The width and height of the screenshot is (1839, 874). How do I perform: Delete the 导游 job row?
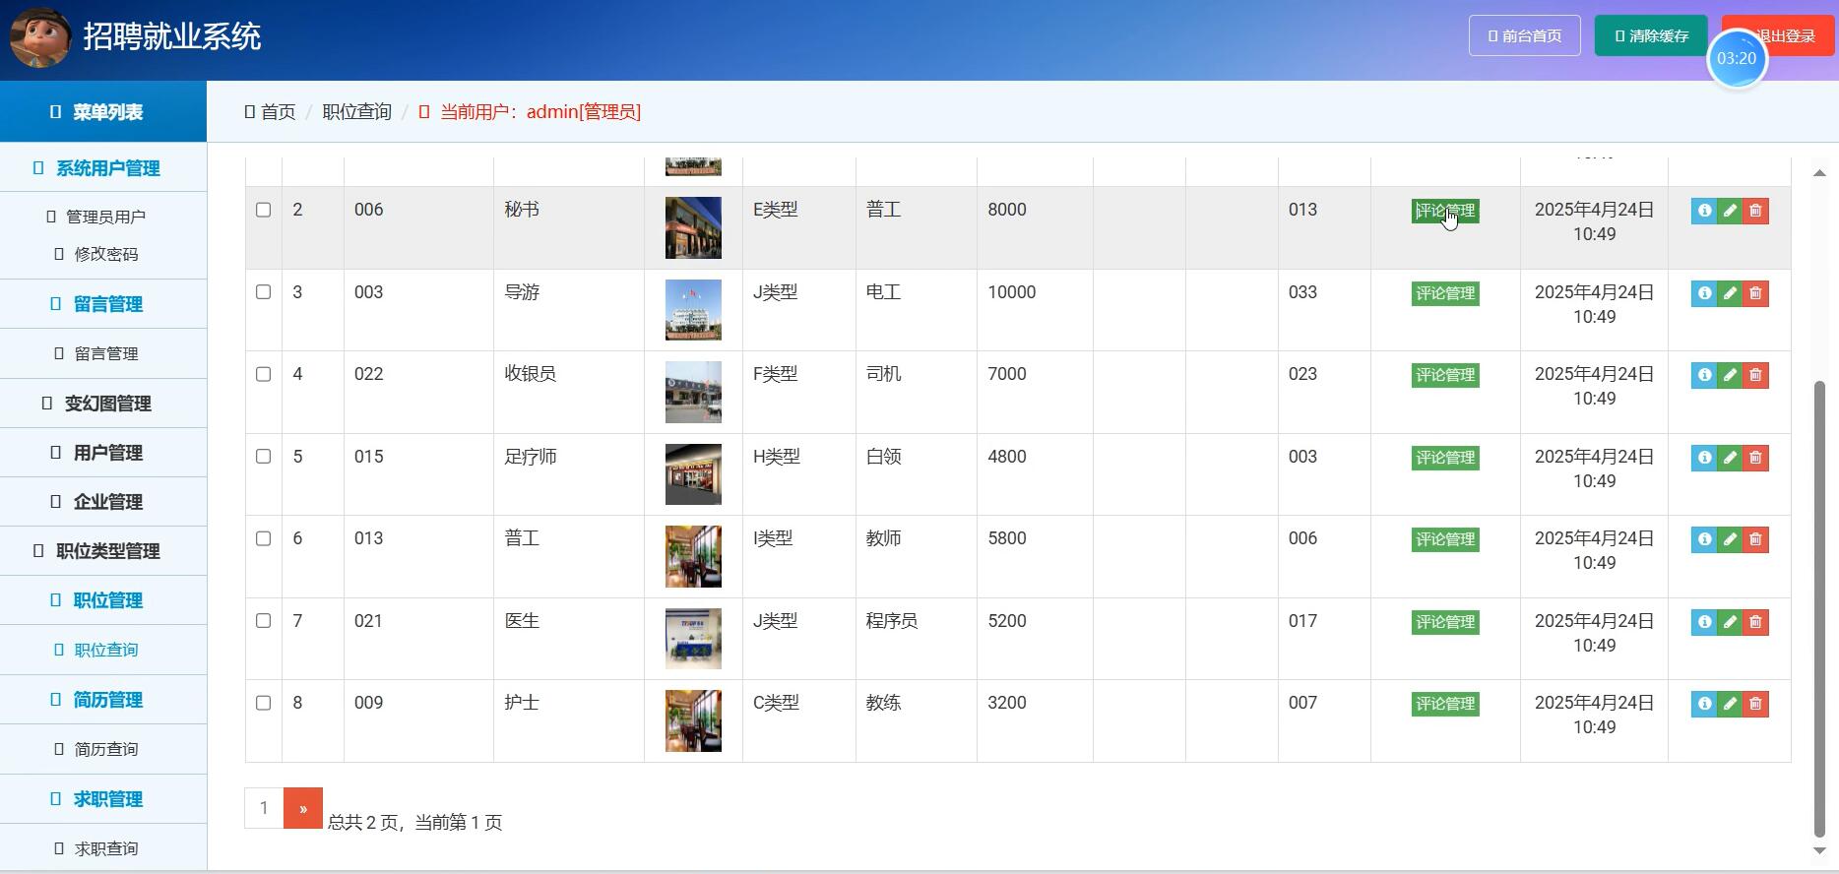pyautogui.click(x=1755, y=293)
